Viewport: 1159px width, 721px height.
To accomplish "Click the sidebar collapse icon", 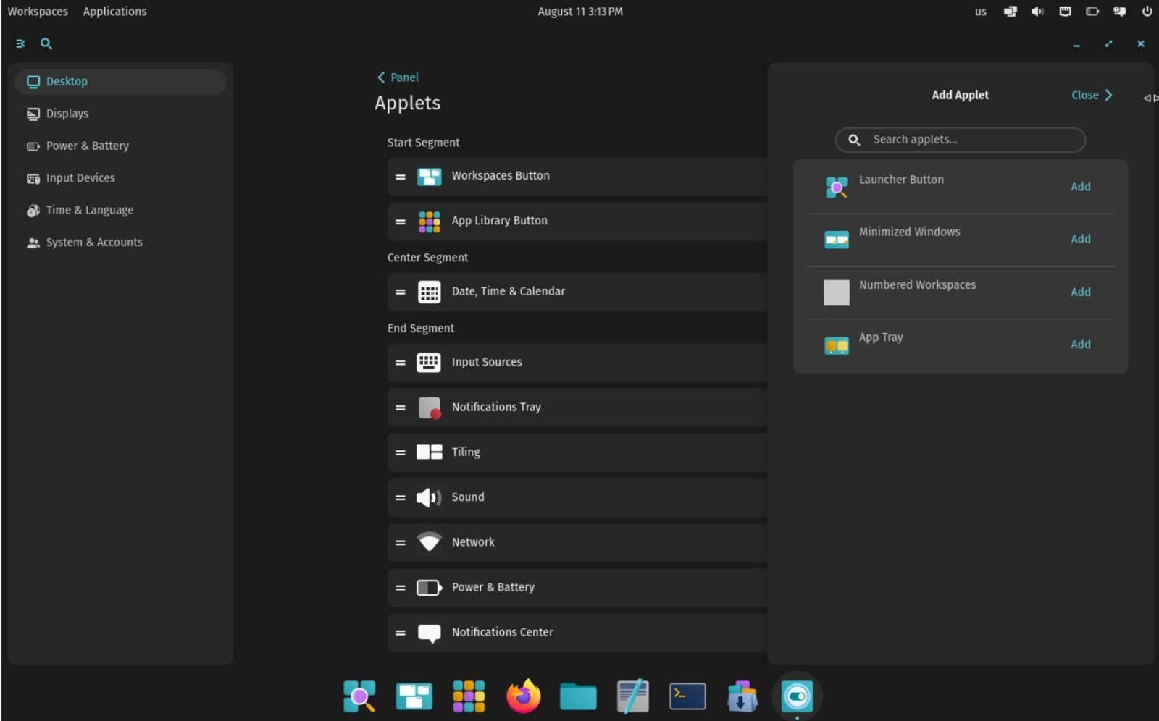I will (x=20, y=43).
